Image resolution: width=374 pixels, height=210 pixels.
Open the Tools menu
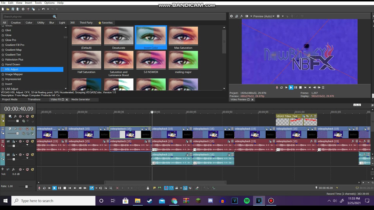click(x=38, y=3)
